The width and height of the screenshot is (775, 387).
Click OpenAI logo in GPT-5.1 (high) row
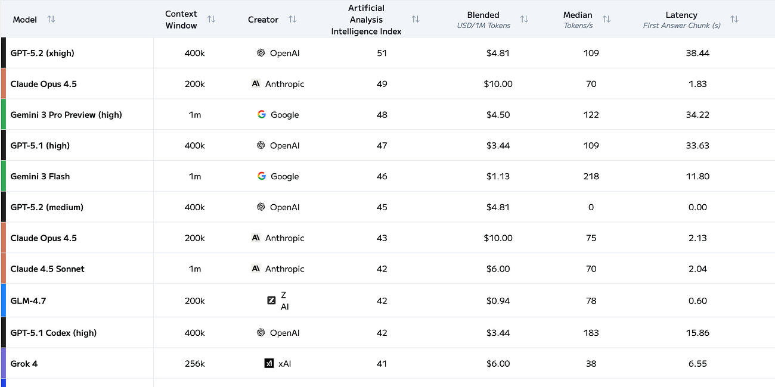(x=261, y=145)
